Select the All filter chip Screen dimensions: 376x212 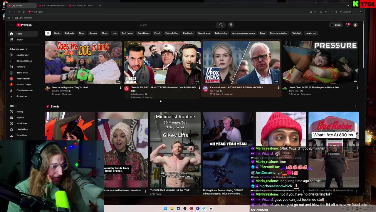(x=48, y=33)
